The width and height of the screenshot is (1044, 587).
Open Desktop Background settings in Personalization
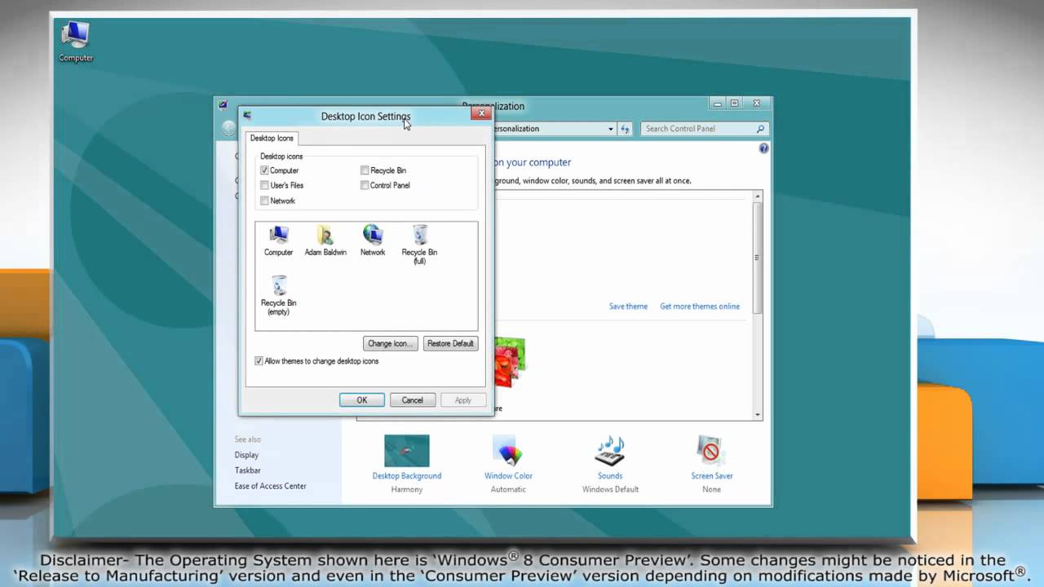pyautogui.click(x=406, y=463)
